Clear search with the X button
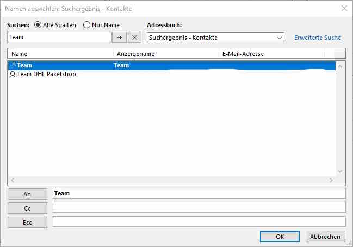The width and height of the screenshot is (353, 247). click(x=135, y=38)
